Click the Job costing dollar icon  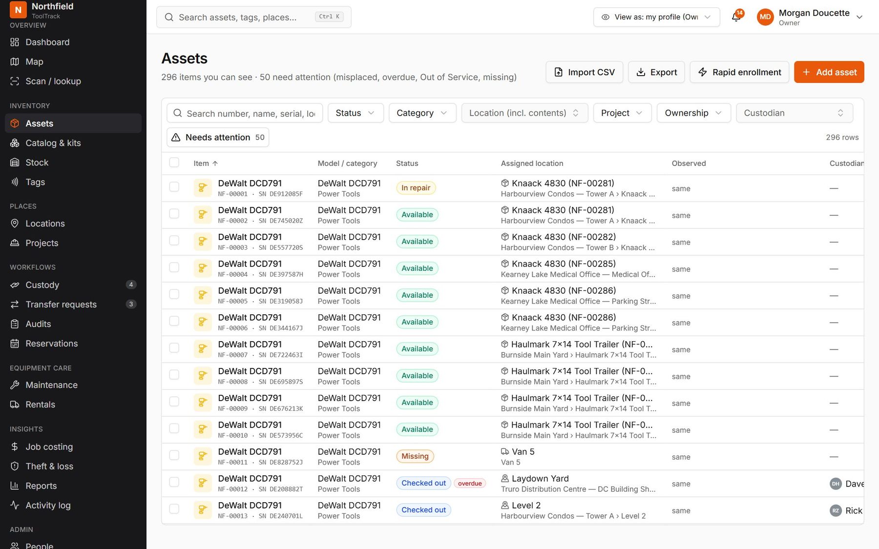tap(15, 447)
